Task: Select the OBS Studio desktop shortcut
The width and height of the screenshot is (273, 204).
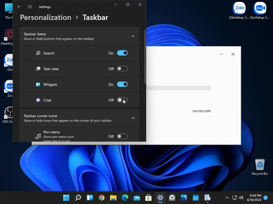Action: click(x=7, y=115)
